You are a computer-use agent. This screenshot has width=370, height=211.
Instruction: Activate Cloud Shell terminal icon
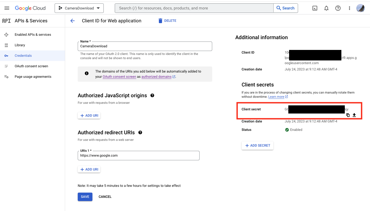tap(315, 8)
